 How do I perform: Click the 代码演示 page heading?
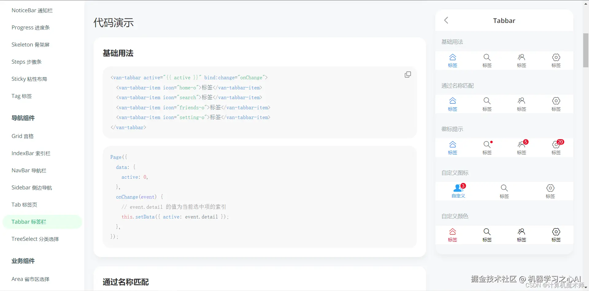point(114,23)
